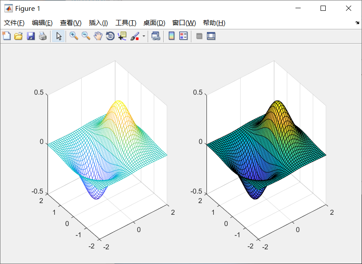Viewport: 362px width, 264px height.
Task: Open a saved figure file
Action: (x=18, y=36)
